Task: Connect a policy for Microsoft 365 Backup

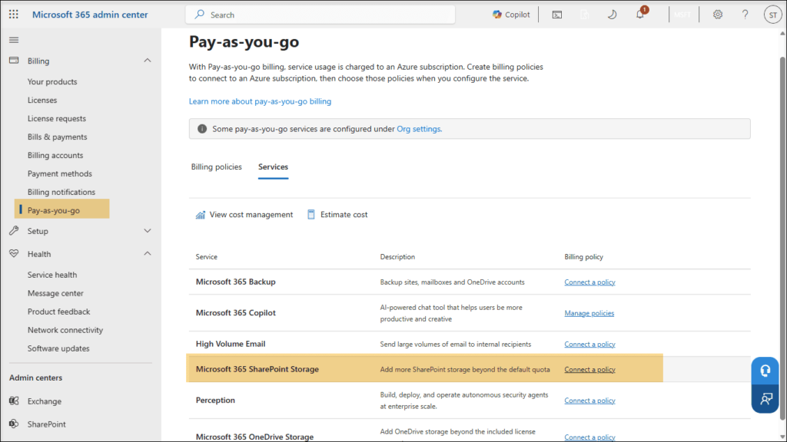Action: (x=589, y=282)
